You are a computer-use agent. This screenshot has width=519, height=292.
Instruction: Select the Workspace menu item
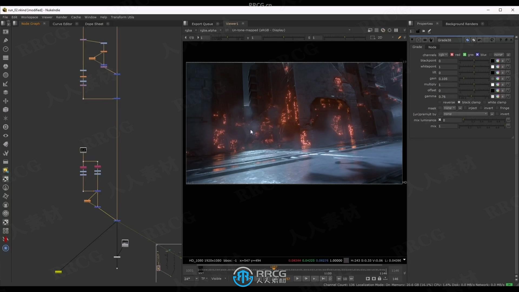(29, 17)
